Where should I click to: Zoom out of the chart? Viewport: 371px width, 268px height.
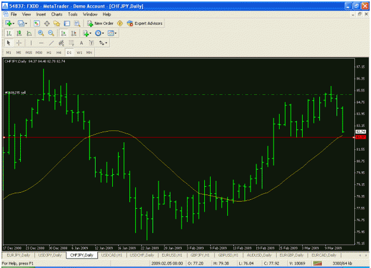[51, 33]
